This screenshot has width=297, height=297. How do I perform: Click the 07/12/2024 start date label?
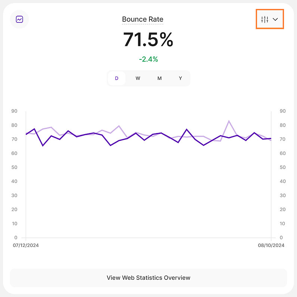coord(26,245)
